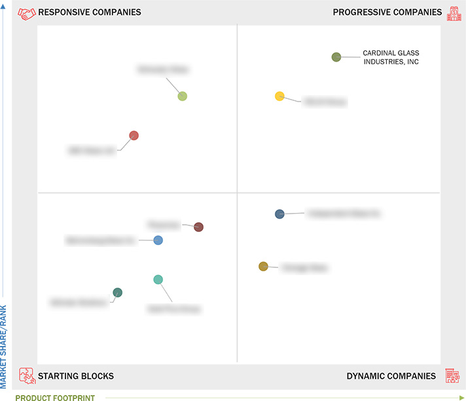This screenshot has height=401, width=466.
Task: Select the teal mint dot in Starting Blocks
Action: coord(158,279)
